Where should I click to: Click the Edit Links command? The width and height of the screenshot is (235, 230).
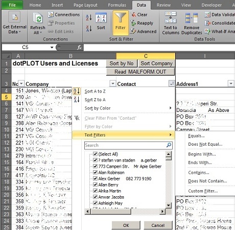61,31
